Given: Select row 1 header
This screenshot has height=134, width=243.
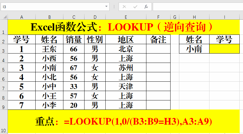Looking at the screenshot, I should click(x=4, y=27).
